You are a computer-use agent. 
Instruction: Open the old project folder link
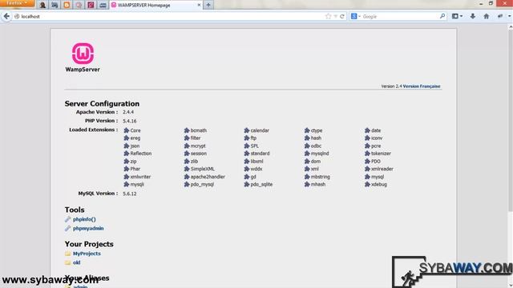77,262
